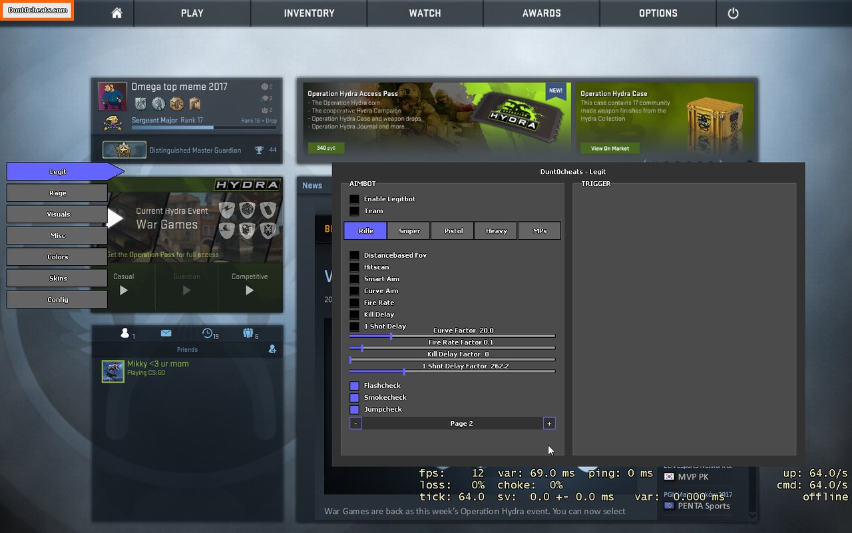Select the target Hydra mission shield
Image resolution: width=852 pixels, height=533 pixels.
coord(248,211)
